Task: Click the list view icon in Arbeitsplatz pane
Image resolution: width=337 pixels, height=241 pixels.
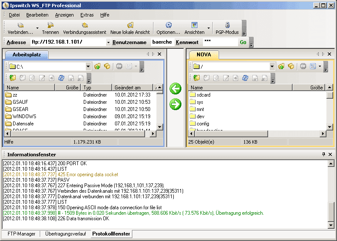Action: tap(129, 66)
